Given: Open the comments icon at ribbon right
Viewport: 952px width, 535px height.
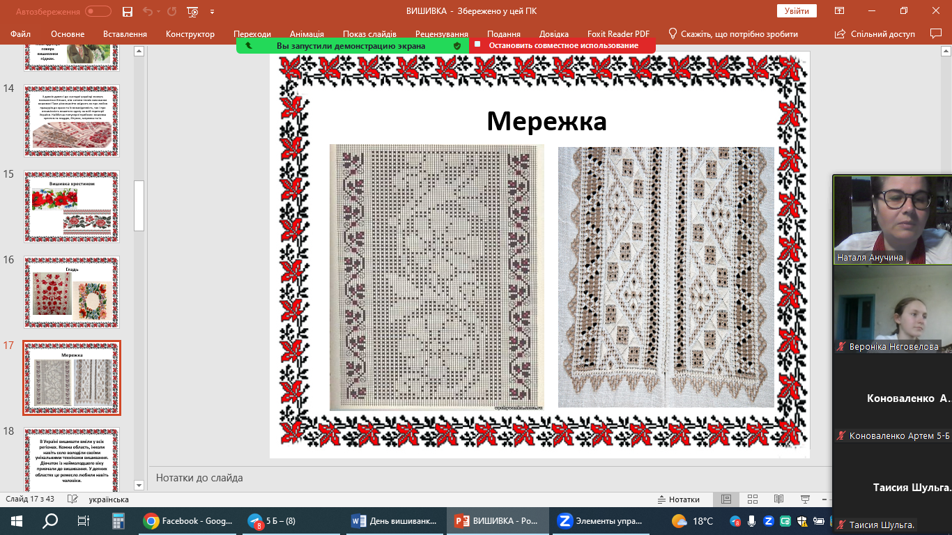Looking at the screenshot, I should pyautogui.click(x=936, y=33).
